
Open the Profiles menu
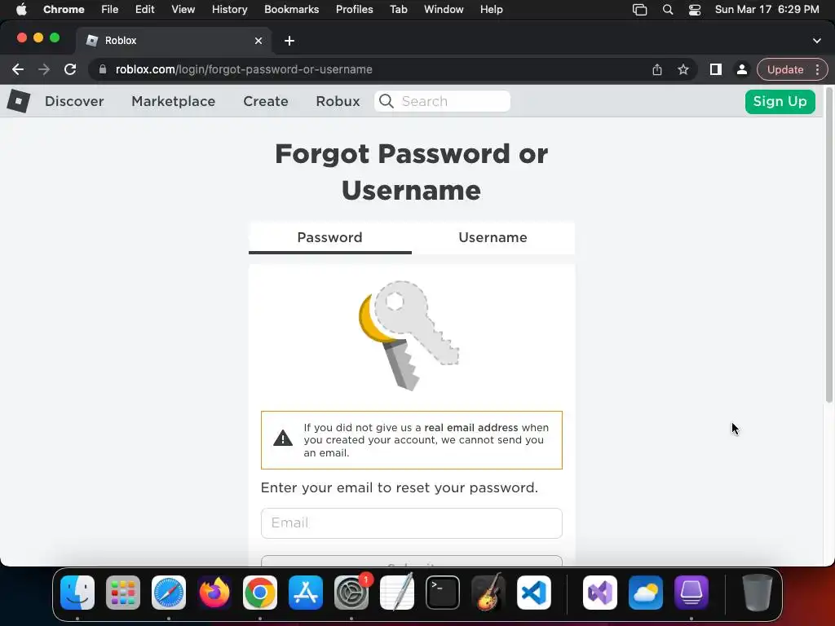click(x=354, y=9)
